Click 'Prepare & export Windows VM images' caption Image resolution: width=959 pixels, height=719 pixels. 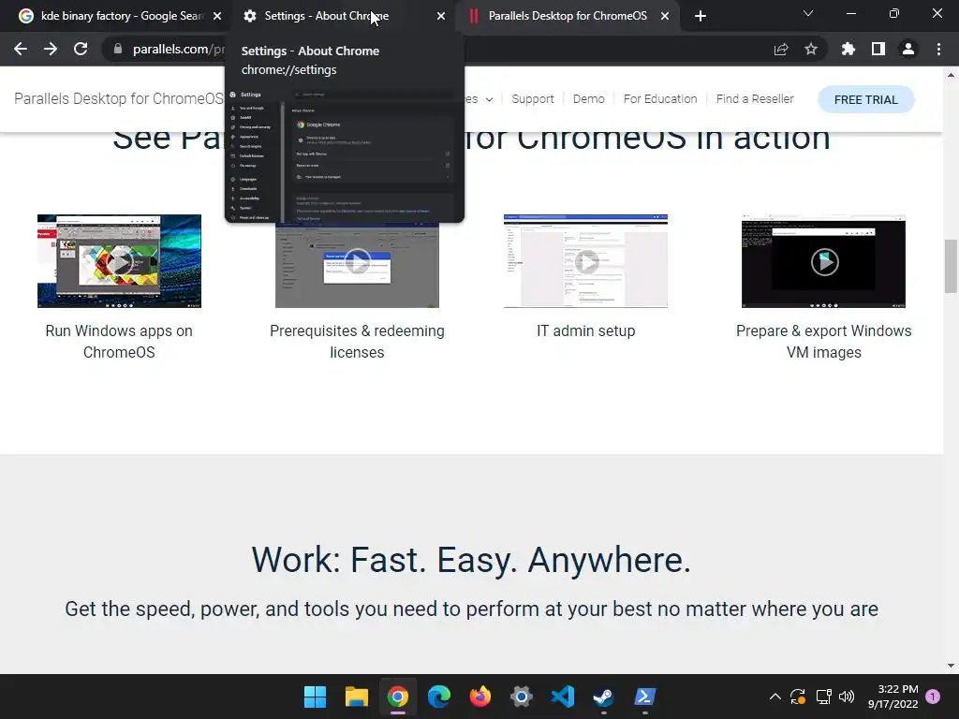(x=824, y=341)
